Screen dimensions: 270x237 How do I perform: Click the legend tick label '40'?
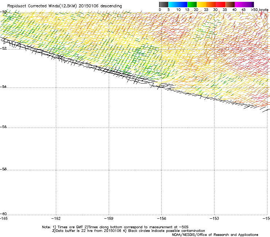pyautogui.click(x=234, y=10)
